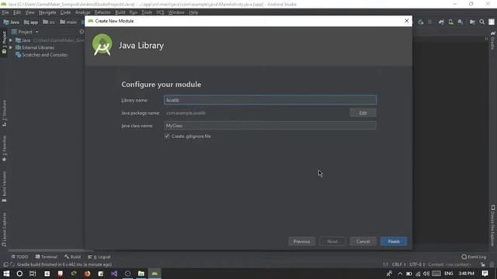Open Firefox from the taskbar
Viewport: 497px width, 279px height.
(87, 274)
